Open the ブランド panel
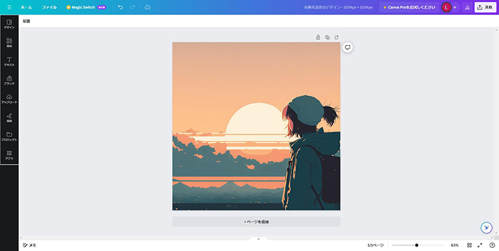This screenshot has width=499, height=251. [9, 81]
